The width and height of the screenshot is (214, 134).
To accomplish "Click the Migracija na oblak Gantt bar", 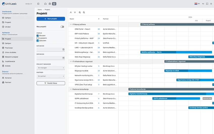I will click(x=188, y=71).
